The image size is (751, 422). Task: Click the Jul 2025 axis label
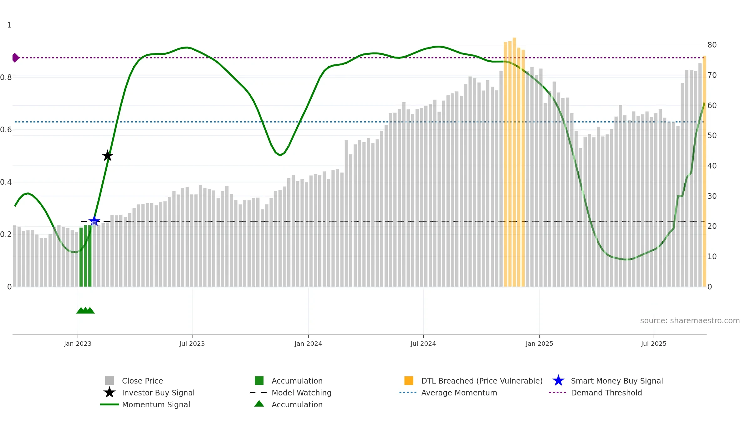tap(654, 344)
